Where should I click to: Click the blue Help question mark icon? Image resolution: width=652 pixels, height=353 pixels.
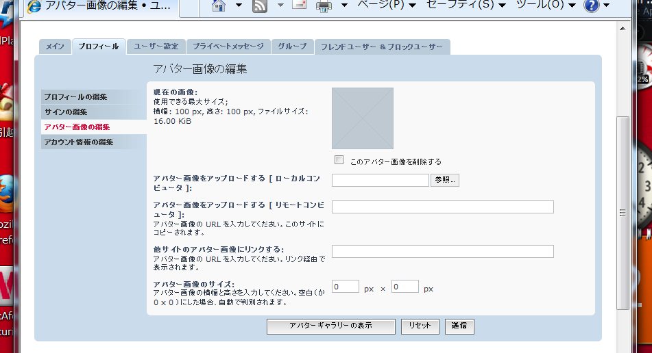[592, 6]
